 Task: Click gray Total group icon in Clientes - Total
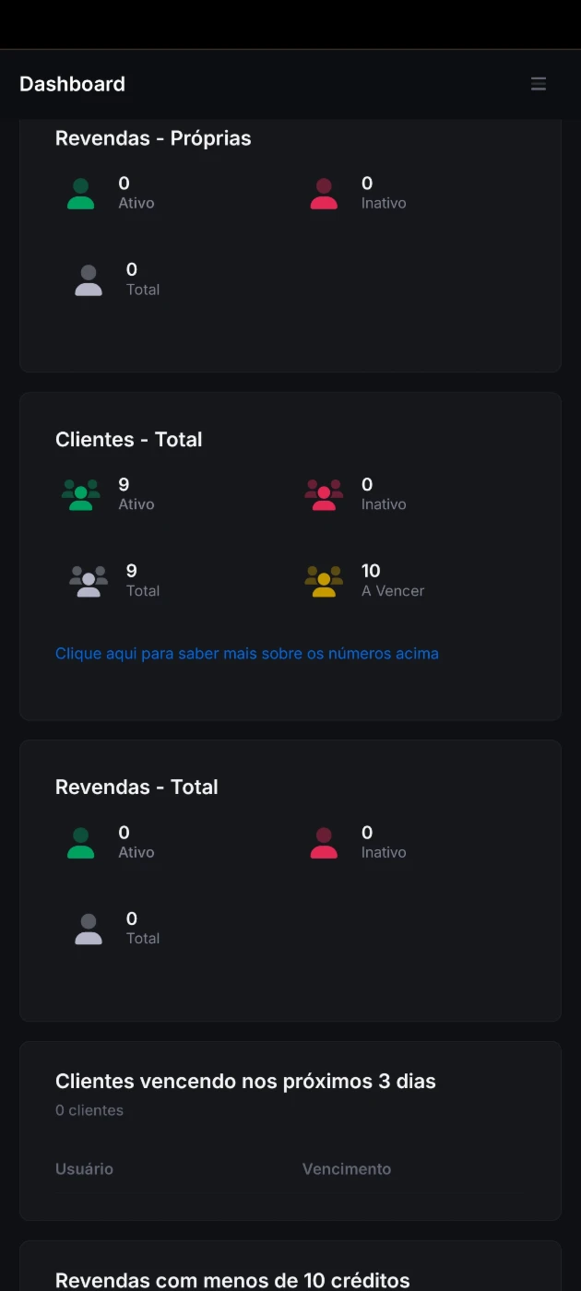(89, 582)
